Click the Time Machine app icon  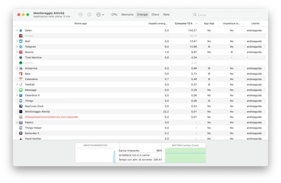tap(21, 57)
